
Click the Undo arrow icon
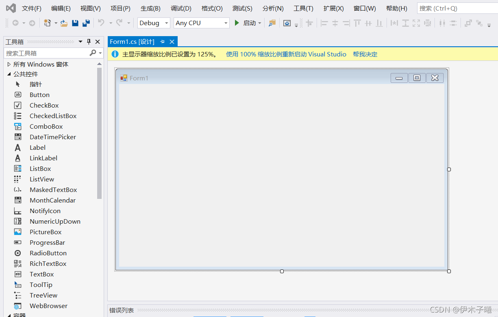tap(101, 23)
